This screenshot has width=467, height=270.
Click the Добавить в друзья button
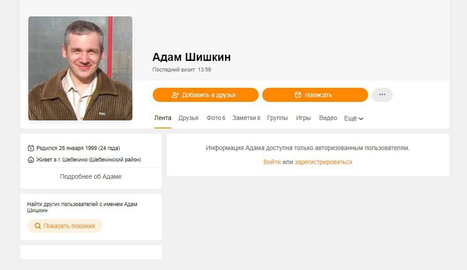coord(206,95)
